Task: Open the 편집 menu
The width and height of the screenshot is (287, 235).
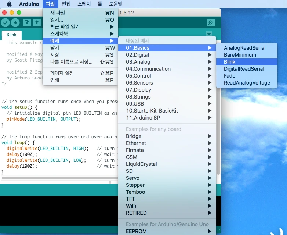Action: pos(66,4)
